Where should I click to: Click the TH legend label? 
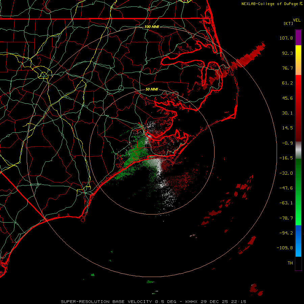[290, 263]
